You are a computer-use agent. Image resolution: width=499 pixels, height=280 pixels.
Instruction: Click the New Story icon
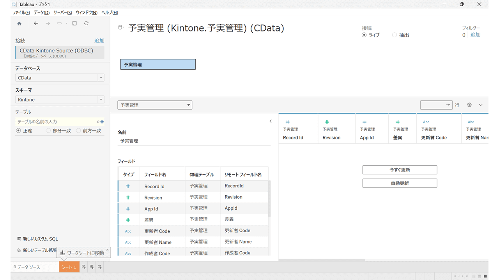click(100, 267)
